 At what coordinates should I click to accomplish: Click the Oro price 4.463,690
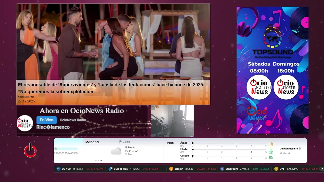coord(292,169)
